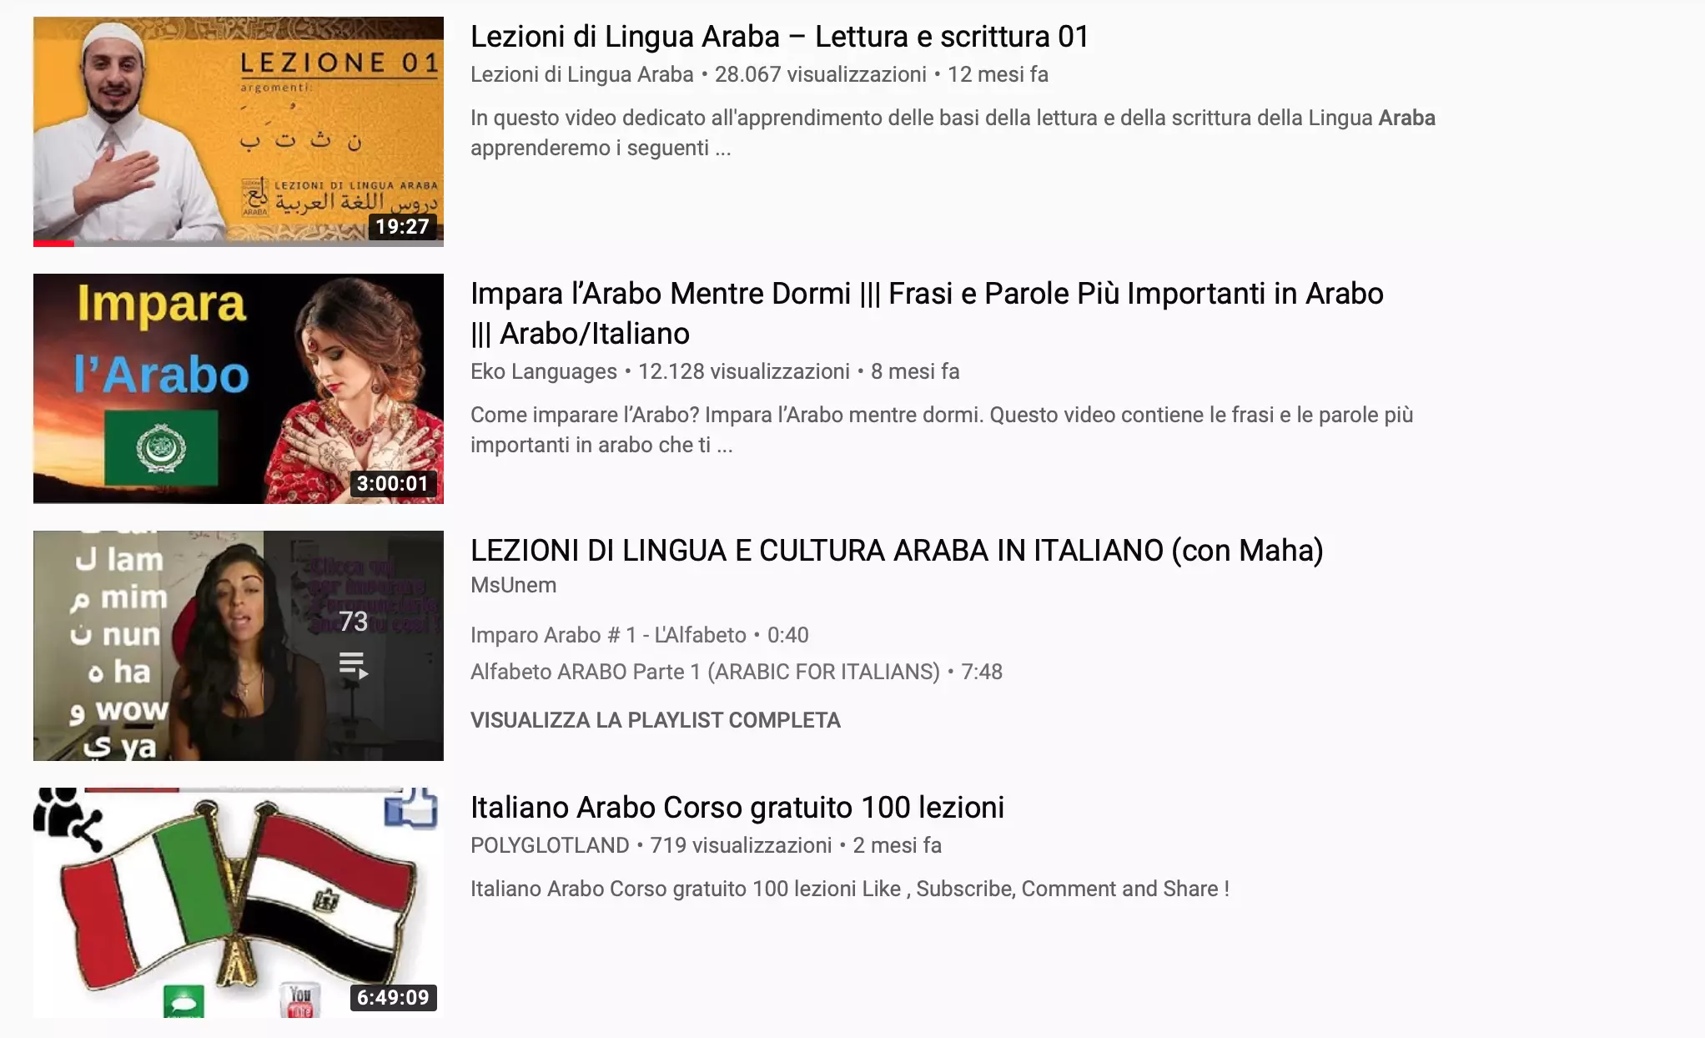Open title Italiano Arabo Corso gratuito 100 lezioni

[x=737, y=808]
